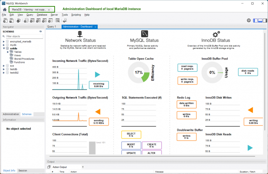This screenshot has height=174, width=268.
Task: Click the create new table icon
Action: coord(32,20)
